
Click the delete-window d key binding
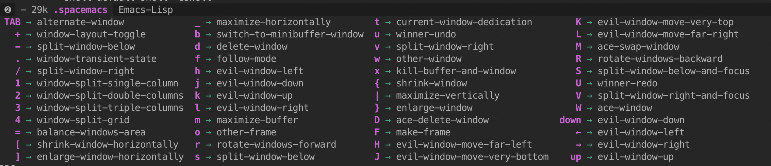tap(241, 47)
